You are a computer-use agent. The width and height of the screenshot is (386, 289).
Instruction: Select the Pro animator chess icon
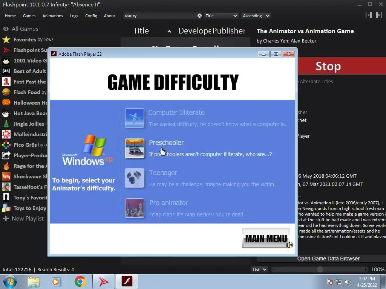[x=135, y=208]
